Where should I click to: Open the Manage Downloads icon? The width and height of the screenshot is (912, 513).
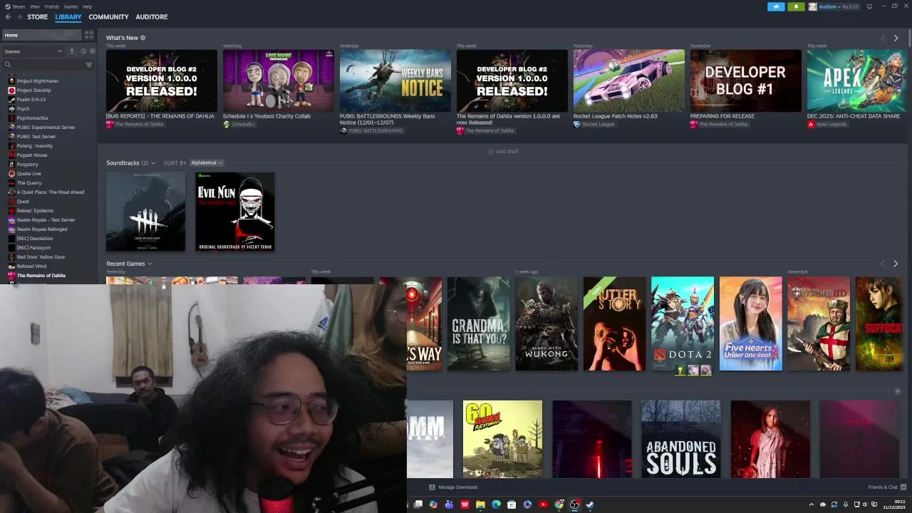pyautogui.click(x=432, y=487)
